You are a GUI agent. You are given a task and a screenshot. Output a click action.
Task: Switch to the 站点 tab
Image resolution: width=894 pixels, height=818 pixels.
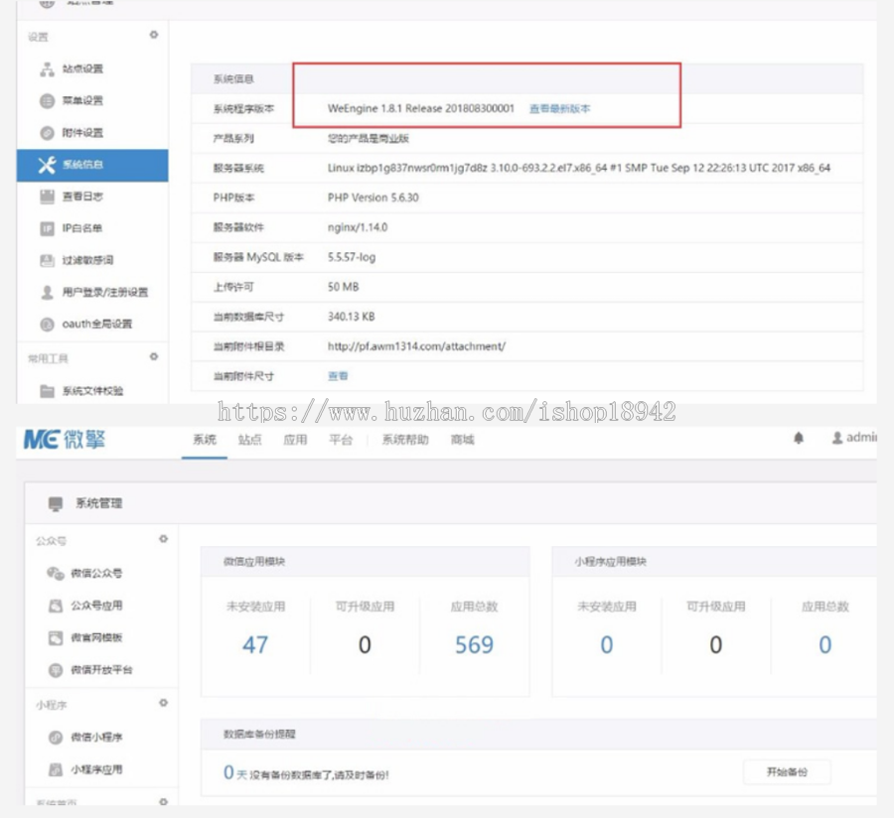(x=249, y=440)
